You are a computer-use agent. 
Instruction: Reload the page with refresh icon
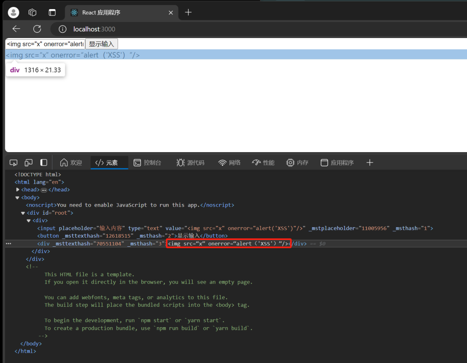(37, 29)
